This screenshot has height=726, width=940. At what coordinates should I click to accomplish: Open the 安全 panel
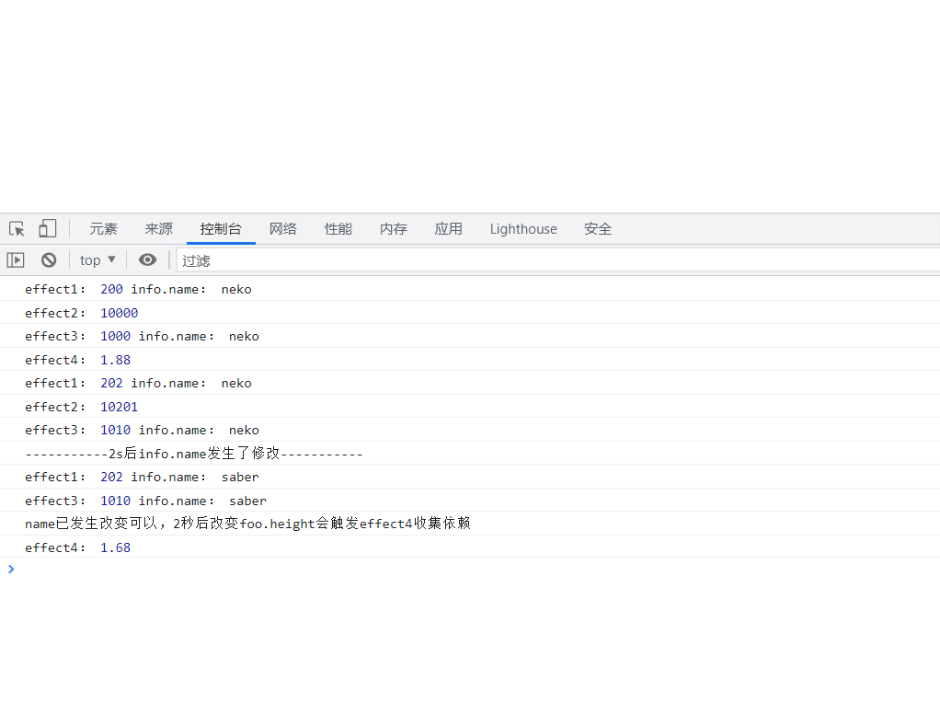[x=597, y=228]
